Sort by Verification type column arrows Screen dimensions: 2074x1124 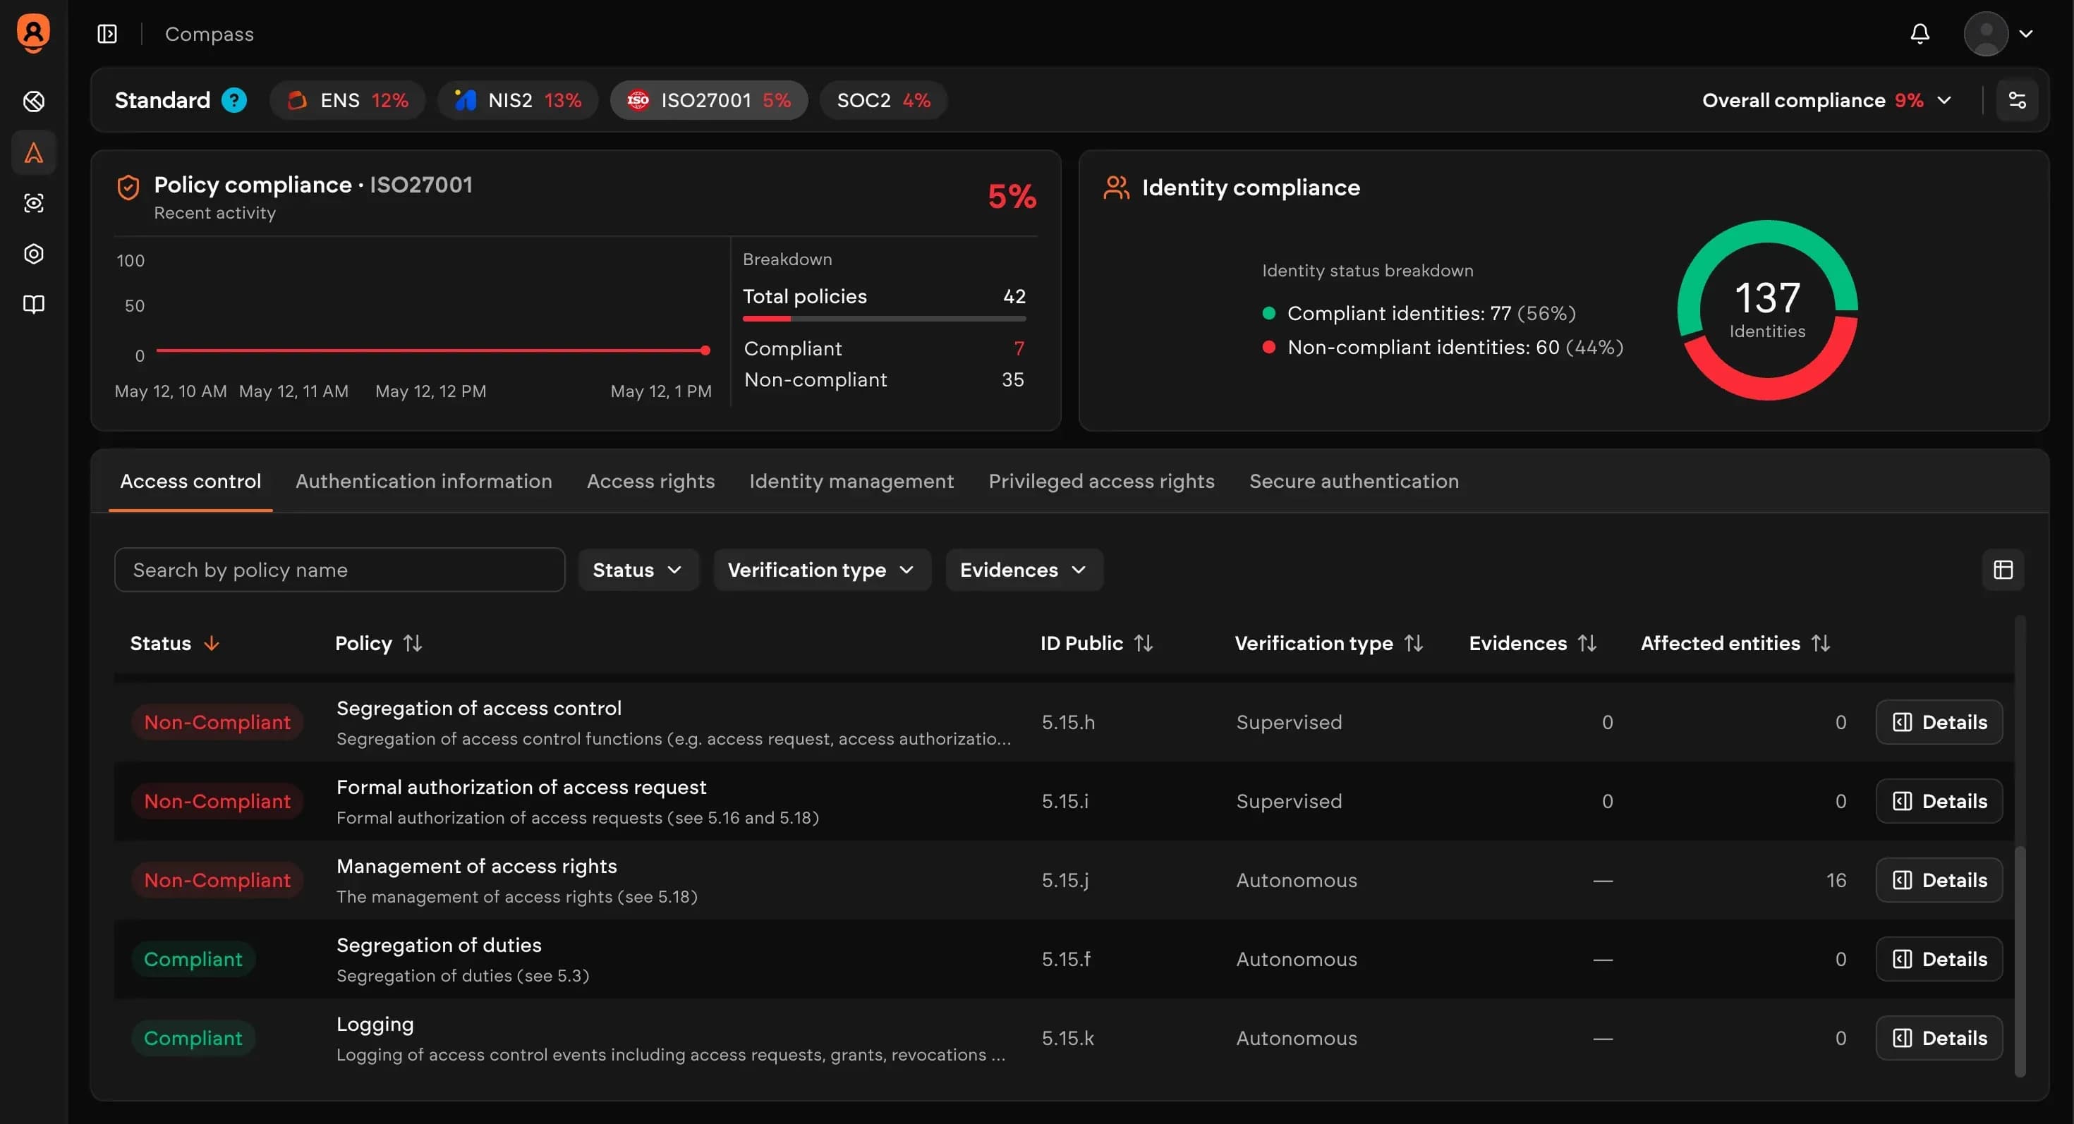click(x=1414, y=643)
